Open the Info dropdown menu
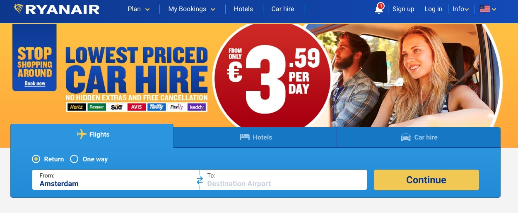The width and height of the screenshot is (518, 213). 460,9
